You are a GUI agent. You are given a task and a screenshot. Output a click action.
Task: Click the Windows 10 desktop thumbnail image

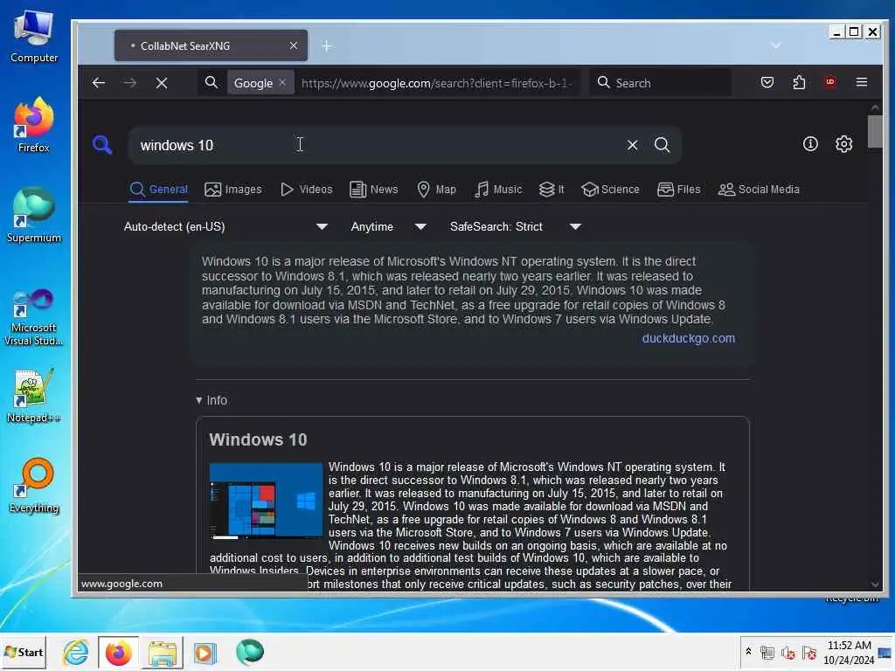[266, 501]
